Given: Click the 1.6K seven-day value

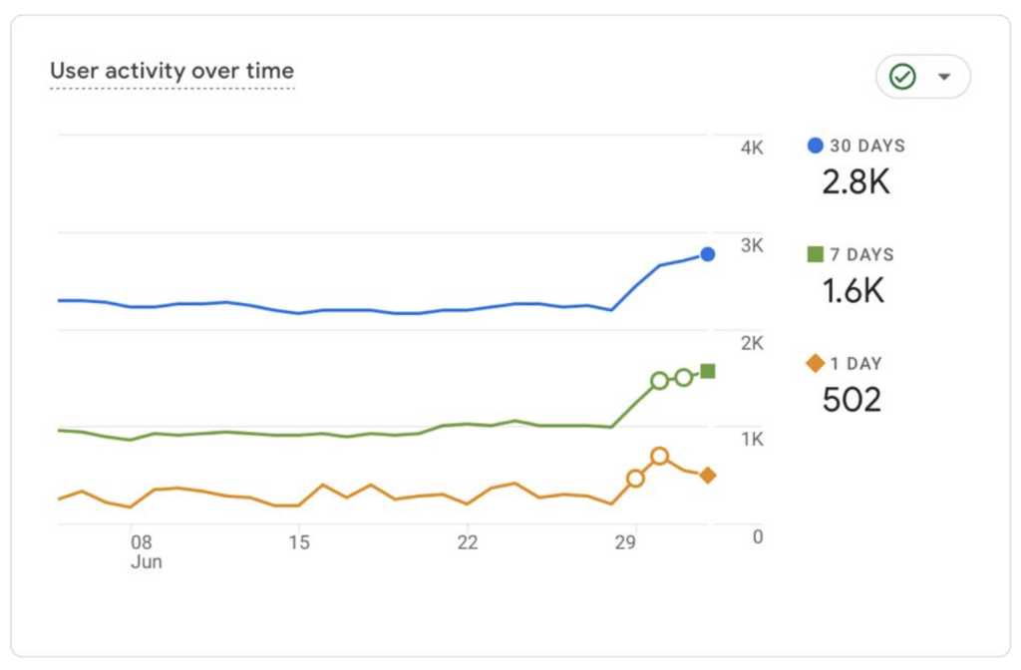Looking at the screenshot, I should (853, 291).
